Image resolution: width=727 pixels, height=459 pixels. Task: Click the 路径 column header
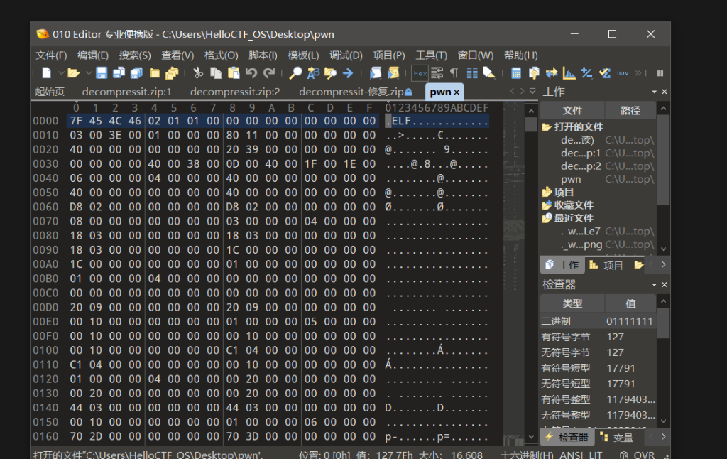[630, 110]
